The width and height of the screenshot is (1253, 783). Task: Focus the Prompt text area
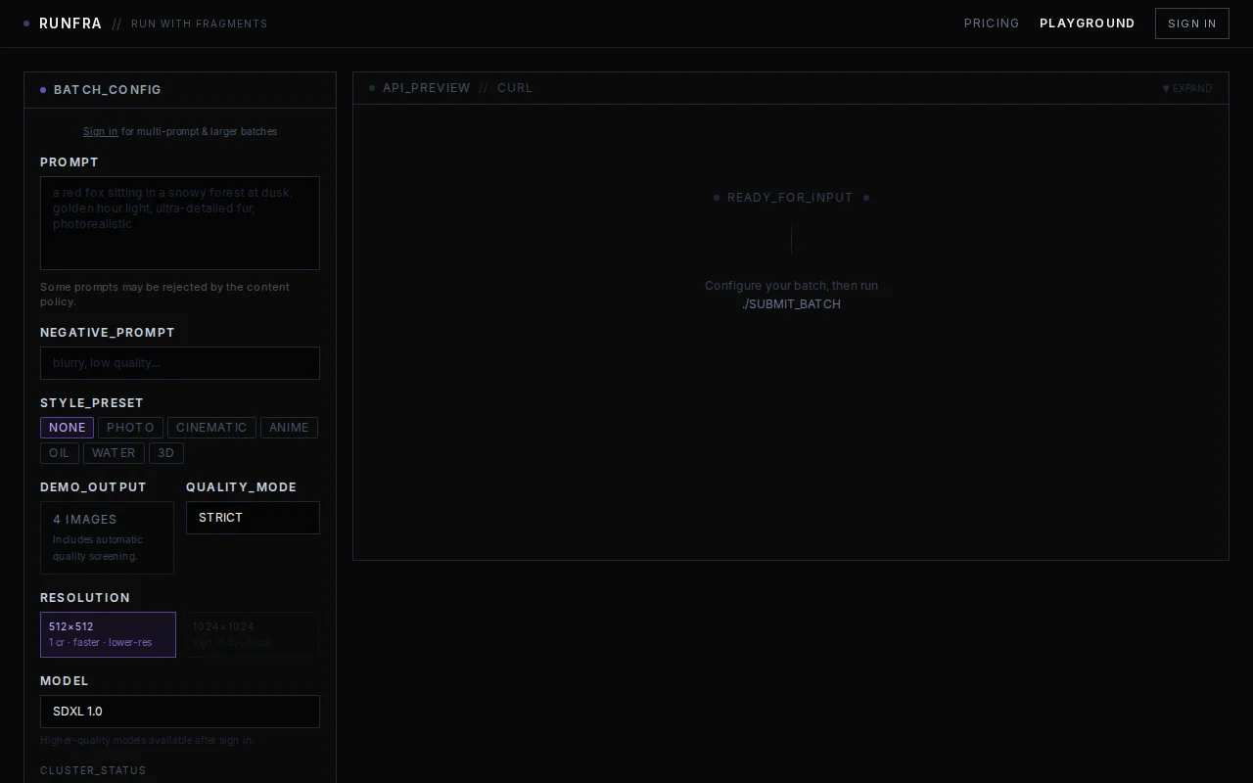[x=180, y=223]
